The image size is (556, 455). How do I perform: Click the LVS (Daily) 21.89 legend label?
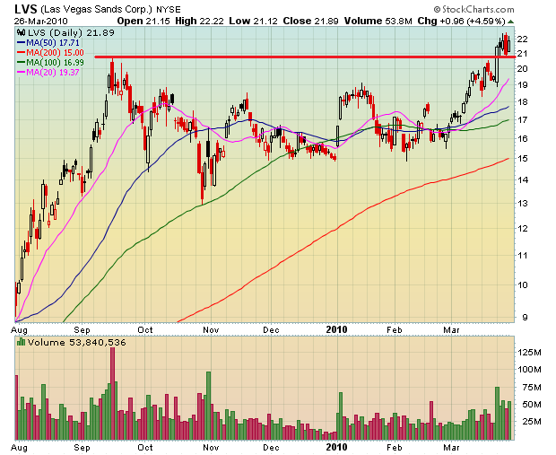(x=71, y=33)
